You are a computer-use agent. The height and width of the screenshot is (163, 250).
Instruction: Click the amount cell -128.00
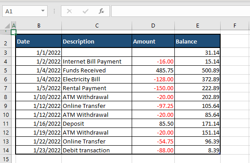(x=153, y=79)
